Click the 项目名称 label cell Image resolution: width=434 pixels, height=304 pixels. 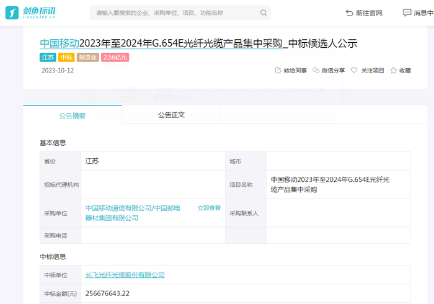246,185
